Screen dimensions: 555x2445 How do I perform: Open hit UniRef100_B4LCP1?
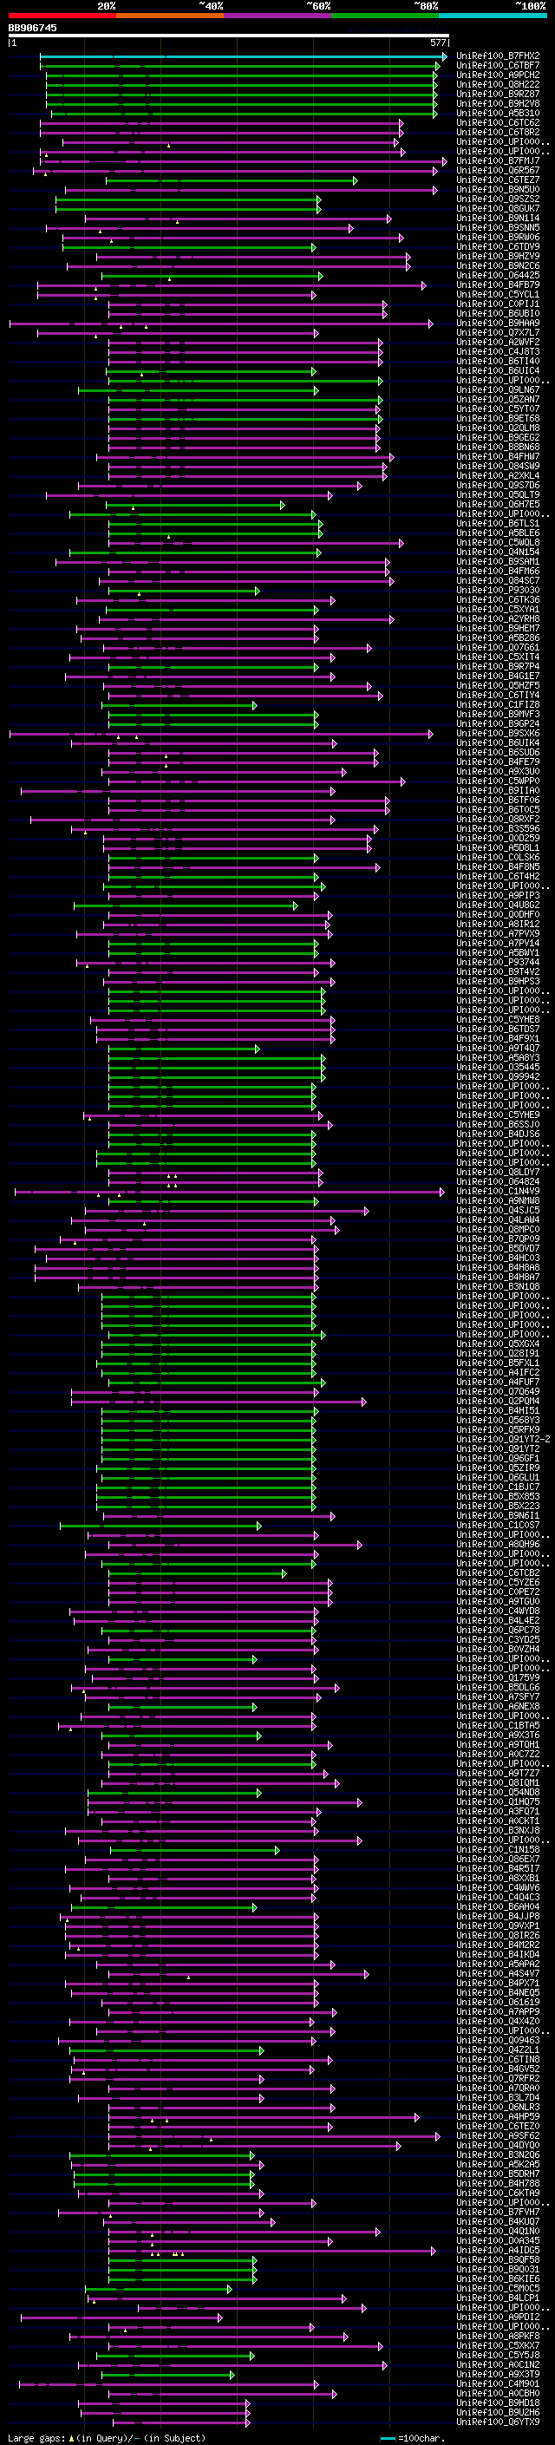[x=498, y=2298]
